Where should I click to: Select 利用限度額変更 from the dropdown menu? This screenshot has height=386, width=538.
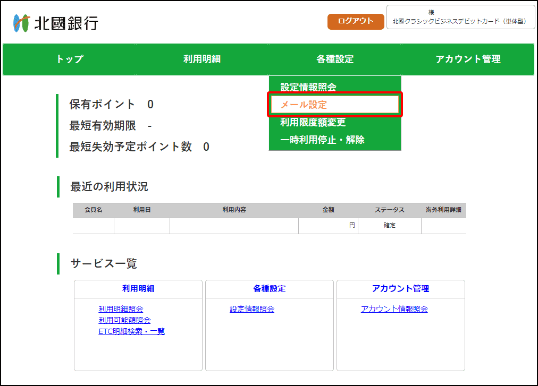[x=313, y=123]
